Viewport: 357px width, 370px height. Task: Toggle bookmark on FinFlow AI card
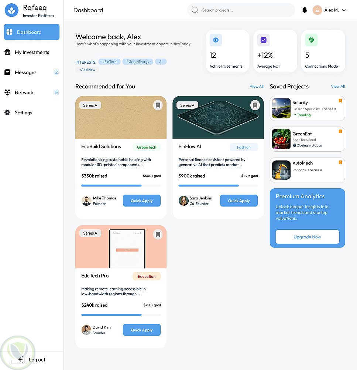pos(255,105)
